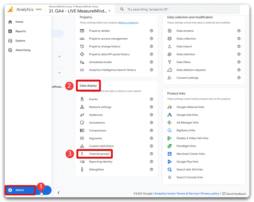Collapse the first admin menu section chevron
Image resolution: width=254 pixels, height=202 pixels.
[x=59, y=57]
